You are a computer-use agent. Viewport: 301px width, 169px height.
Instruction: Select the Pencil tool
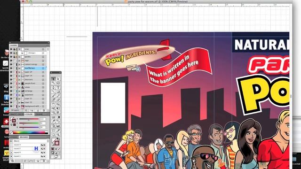click(58, 95)
